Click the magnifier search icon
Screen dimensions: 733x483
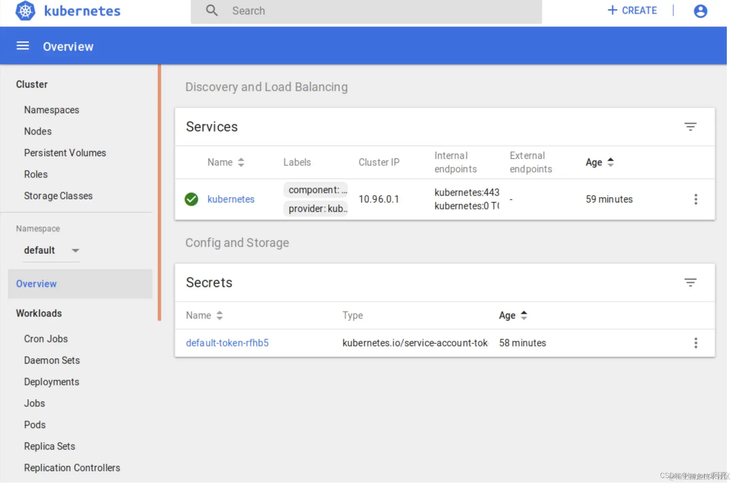211,10
